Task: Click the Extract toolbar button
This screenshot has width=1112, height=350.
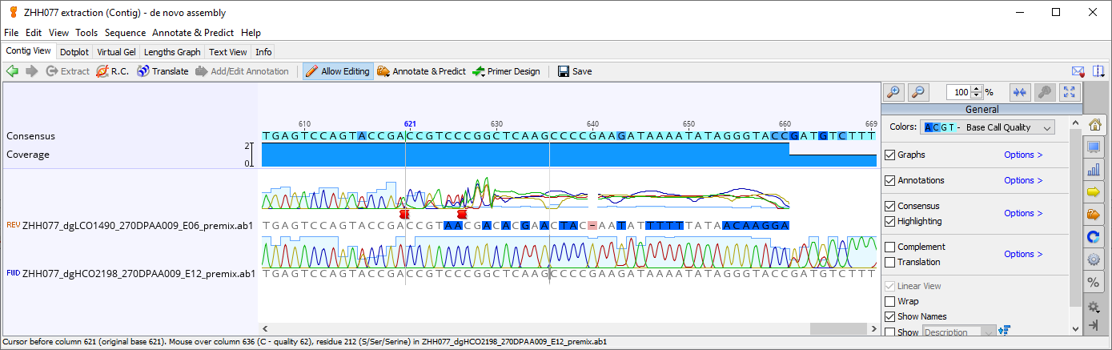Action: point(67,71)
